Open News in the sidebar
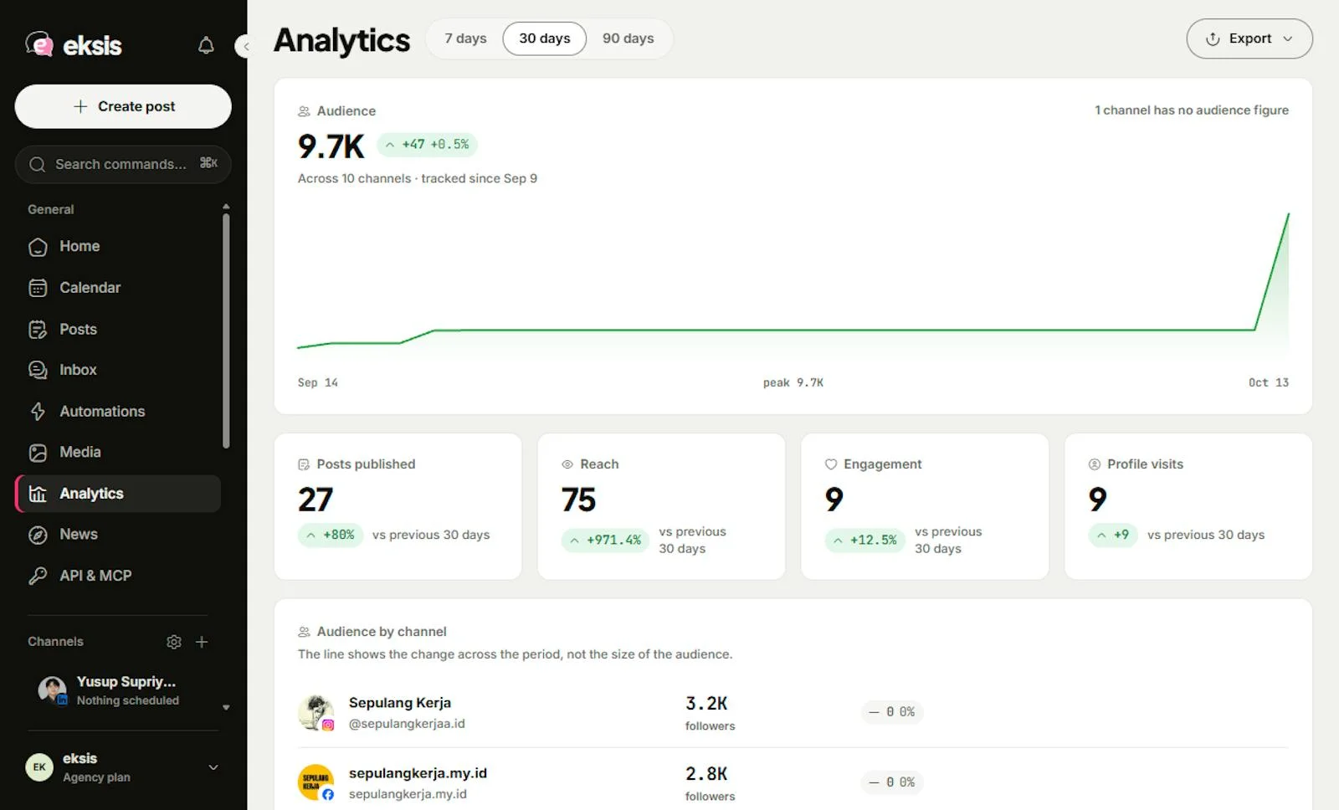This screenshot has width=1339, height=810. click(117, 534)
